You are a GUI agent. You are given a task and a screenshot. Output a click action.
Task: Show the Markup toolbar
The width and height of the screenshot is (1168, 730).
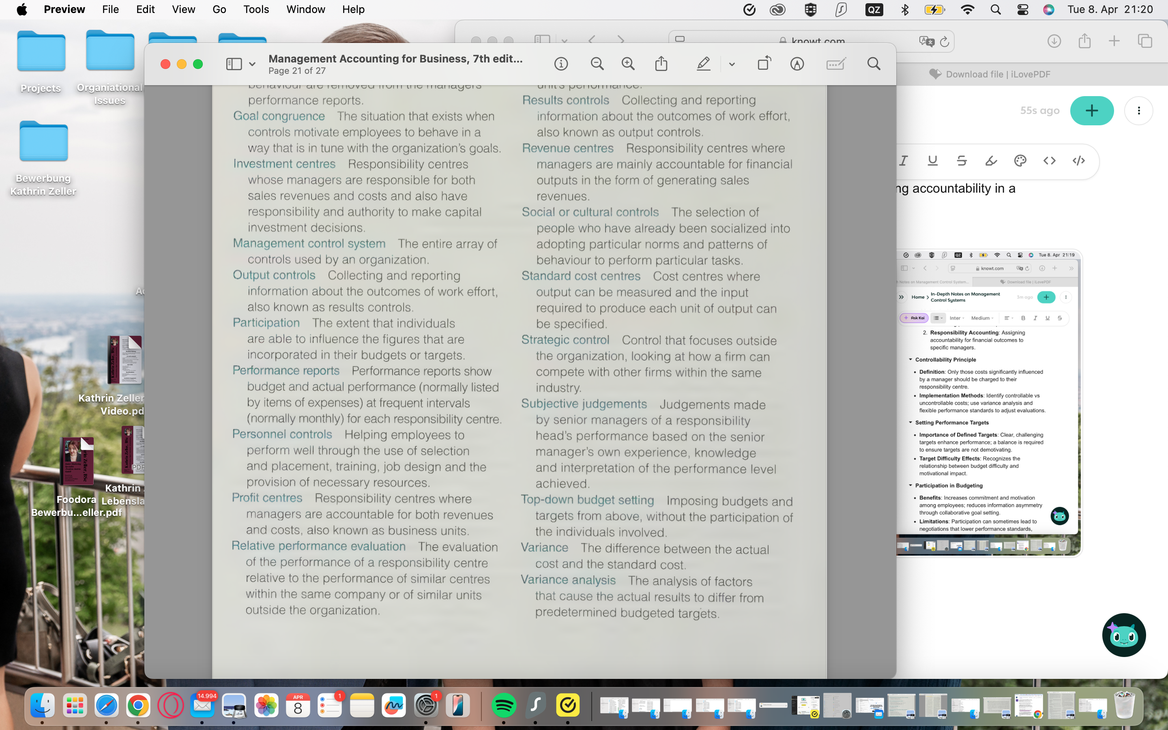coord(797,64)
